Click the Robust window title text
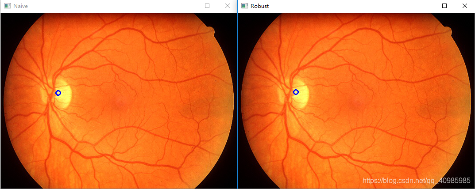475x189 pixels. click(259, 6)
